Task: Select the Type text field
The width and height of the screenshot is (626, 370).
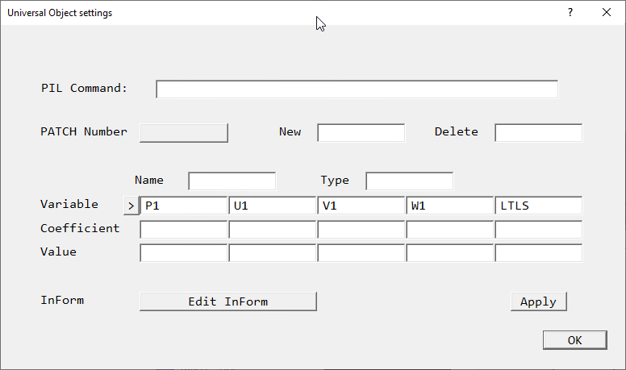Action: coord(409,181)
